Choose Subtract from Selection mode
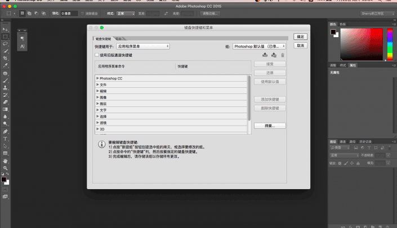This screenshot has height=228, width=397. coord(37,14)
